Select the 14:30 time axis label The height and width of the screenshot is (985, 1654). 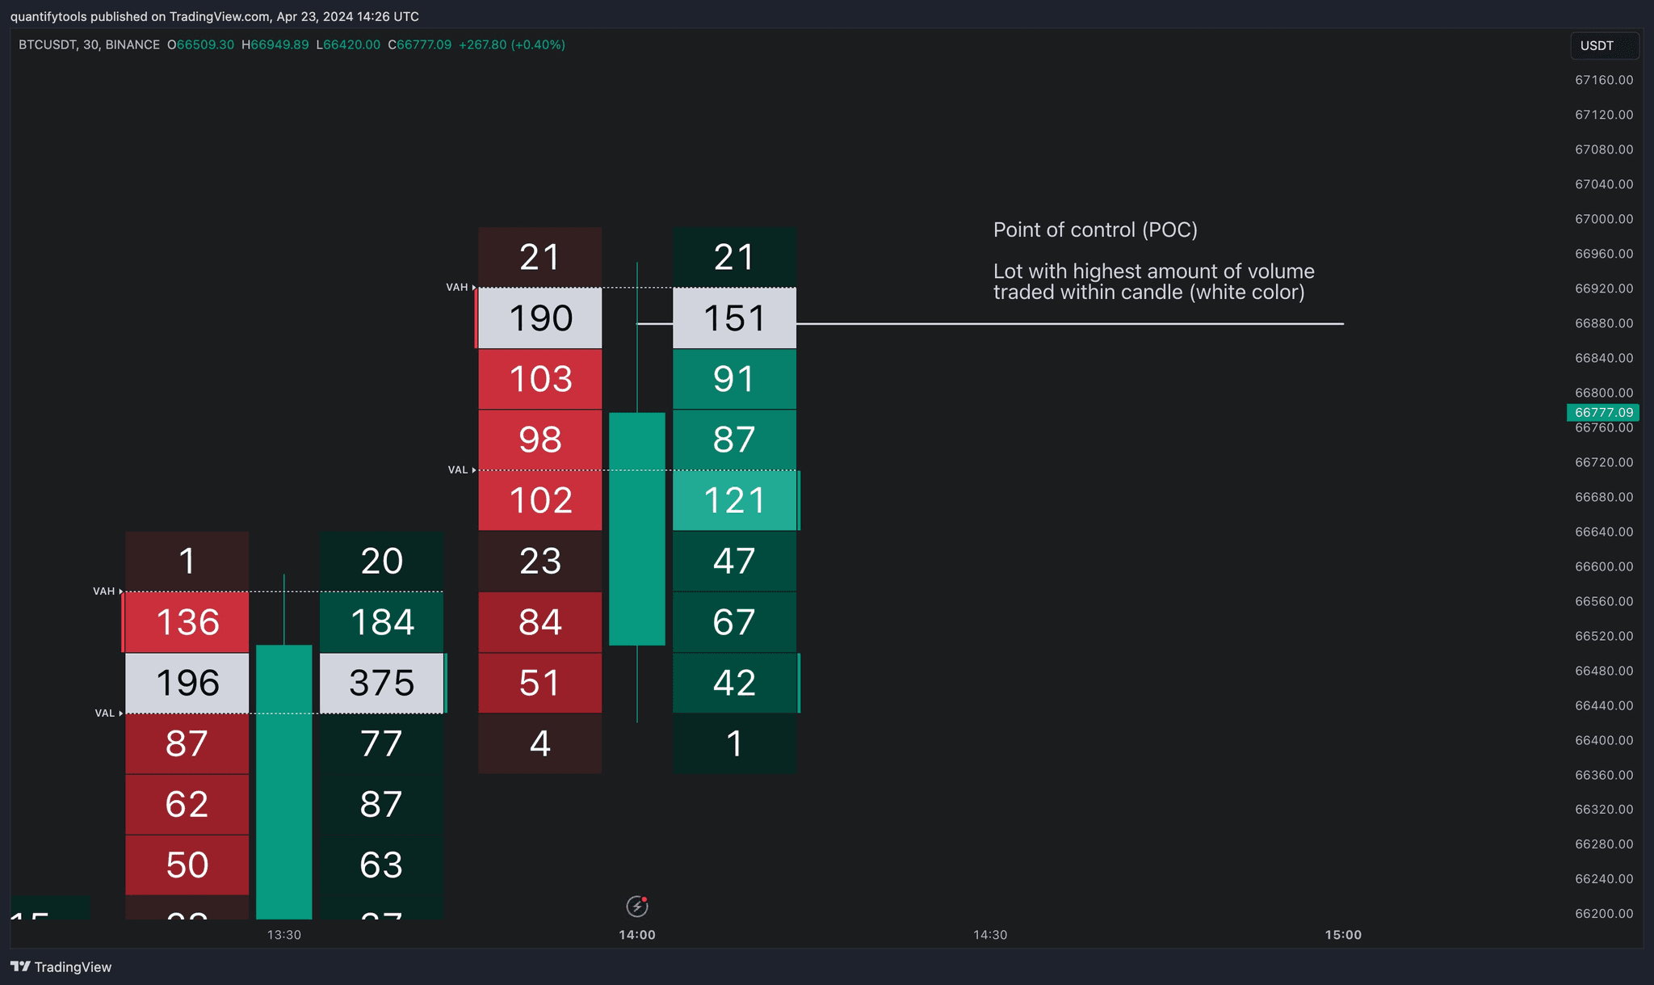tap(991, 935)
